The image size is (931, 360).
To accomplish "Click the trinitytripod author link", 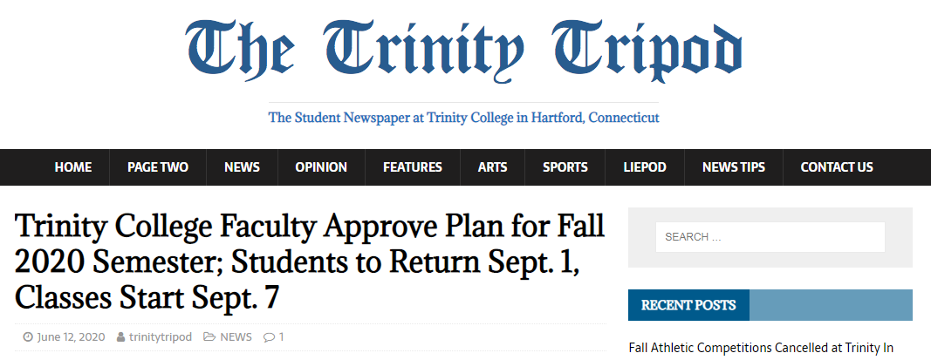I will [161, 337].
